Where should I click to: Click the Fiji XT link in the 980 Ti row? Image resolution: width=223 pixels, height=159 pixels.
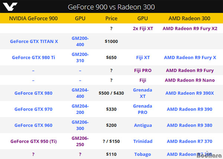coord(143,58)
